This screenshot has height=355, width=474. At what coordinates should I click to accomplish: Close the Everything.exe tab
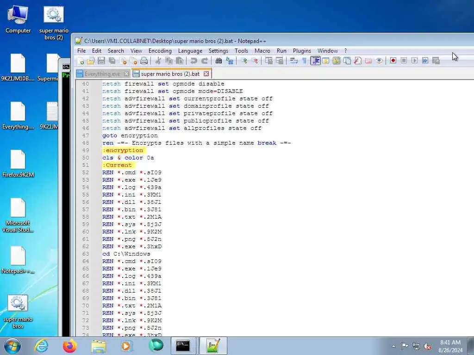(126, 73)
